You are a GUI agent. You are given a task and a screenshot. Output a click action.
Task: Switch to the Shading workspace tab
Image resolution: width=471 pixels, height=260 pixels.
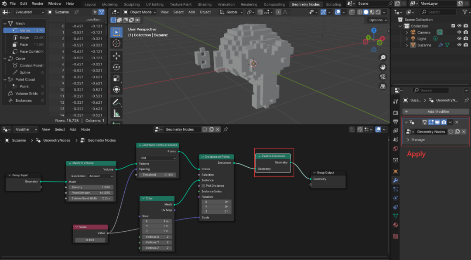pos(205,4)
